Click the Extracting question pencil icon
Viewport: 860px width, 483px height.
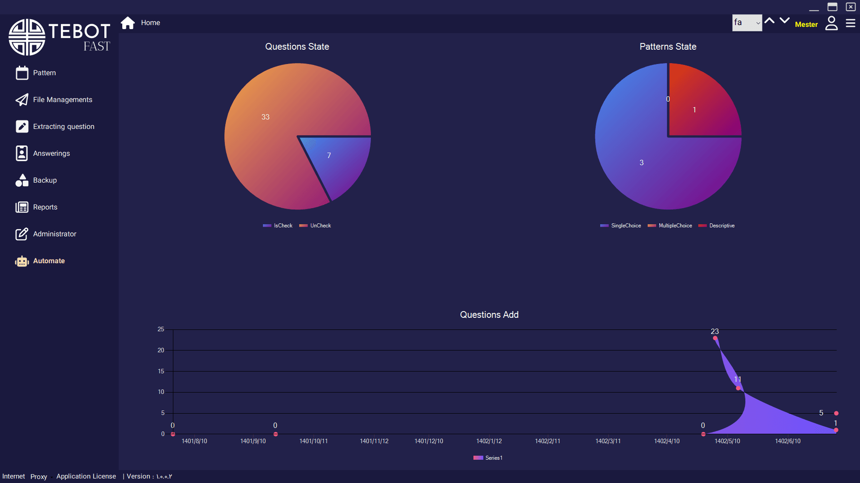22,127
